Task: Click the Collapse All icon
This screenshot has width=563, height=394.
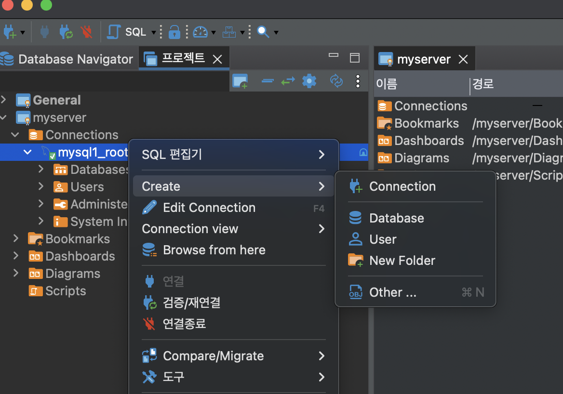Action: (268, 81)
